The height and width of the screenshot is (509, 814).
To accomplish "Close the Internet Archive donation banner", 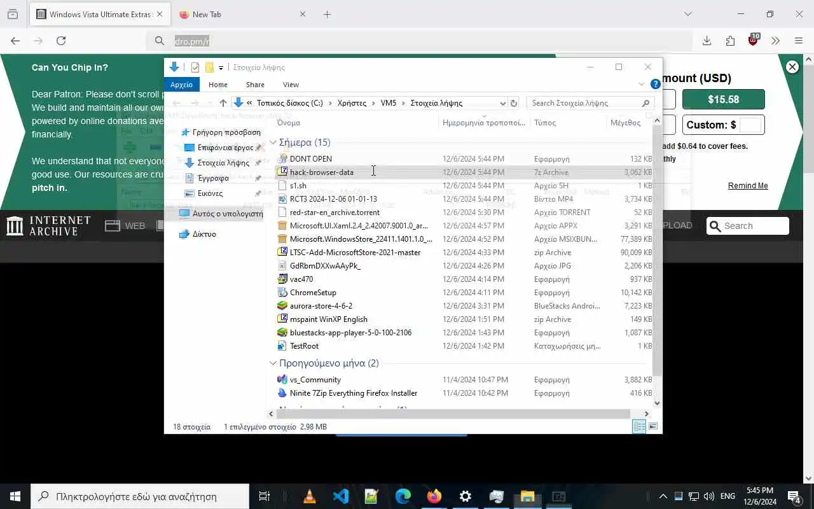I will (x=792, y=67).
